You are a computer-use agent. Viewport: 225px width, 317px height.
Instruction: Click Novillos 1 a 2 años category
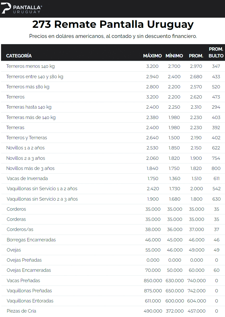(25, 148)
